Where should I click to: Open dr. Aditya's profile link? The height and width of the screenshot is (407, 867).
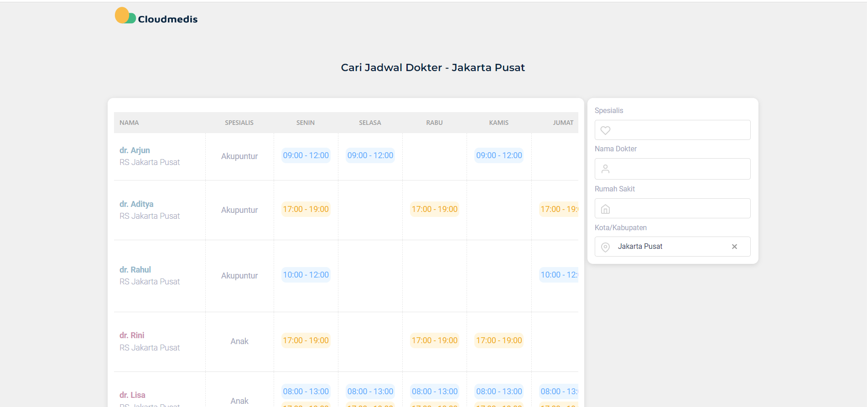click(x=136, y=204)
